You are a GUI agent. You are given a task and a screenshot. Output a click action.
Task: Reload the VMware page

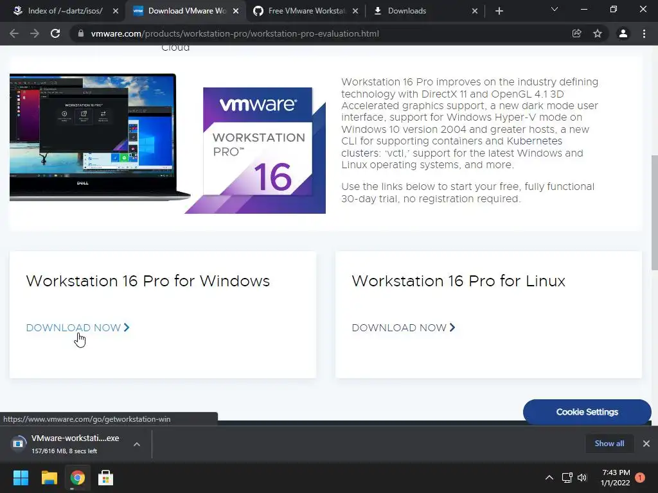pyautogui.click(x=55, y=33)
